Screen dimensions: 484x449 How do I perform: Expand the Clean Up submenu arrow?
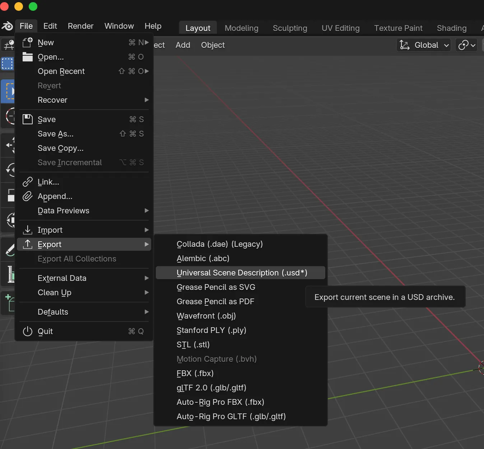pos(147,292)
